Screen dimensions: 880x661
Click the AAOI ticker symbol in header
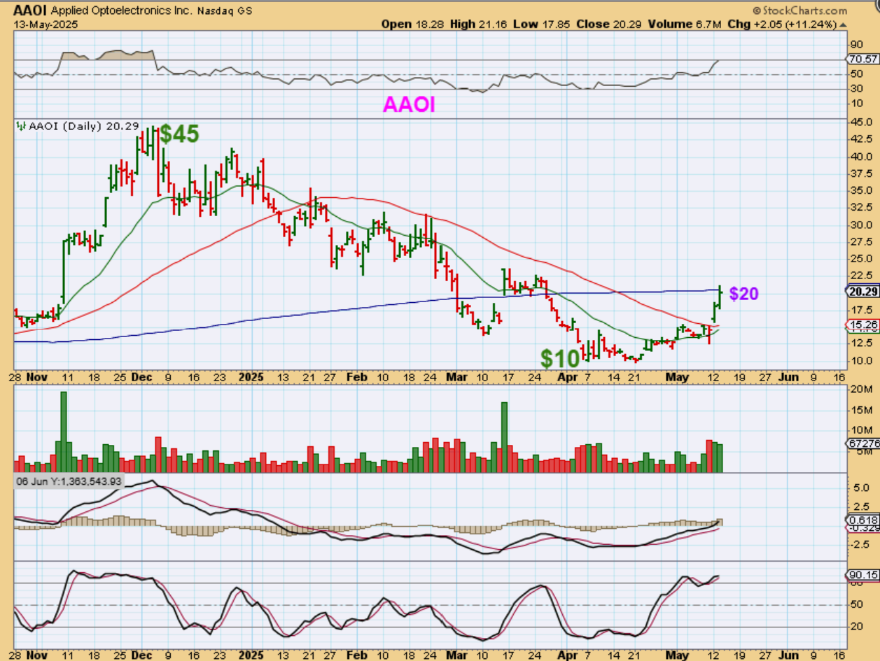pyautogui.click(x=30, y=10)
